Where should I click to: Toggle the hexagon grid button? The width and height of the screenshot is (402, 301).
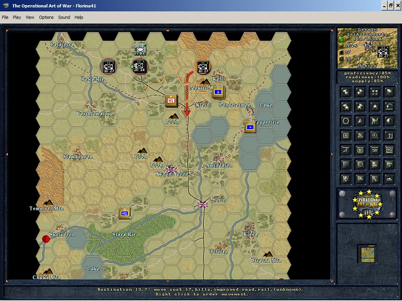[346, 121]
